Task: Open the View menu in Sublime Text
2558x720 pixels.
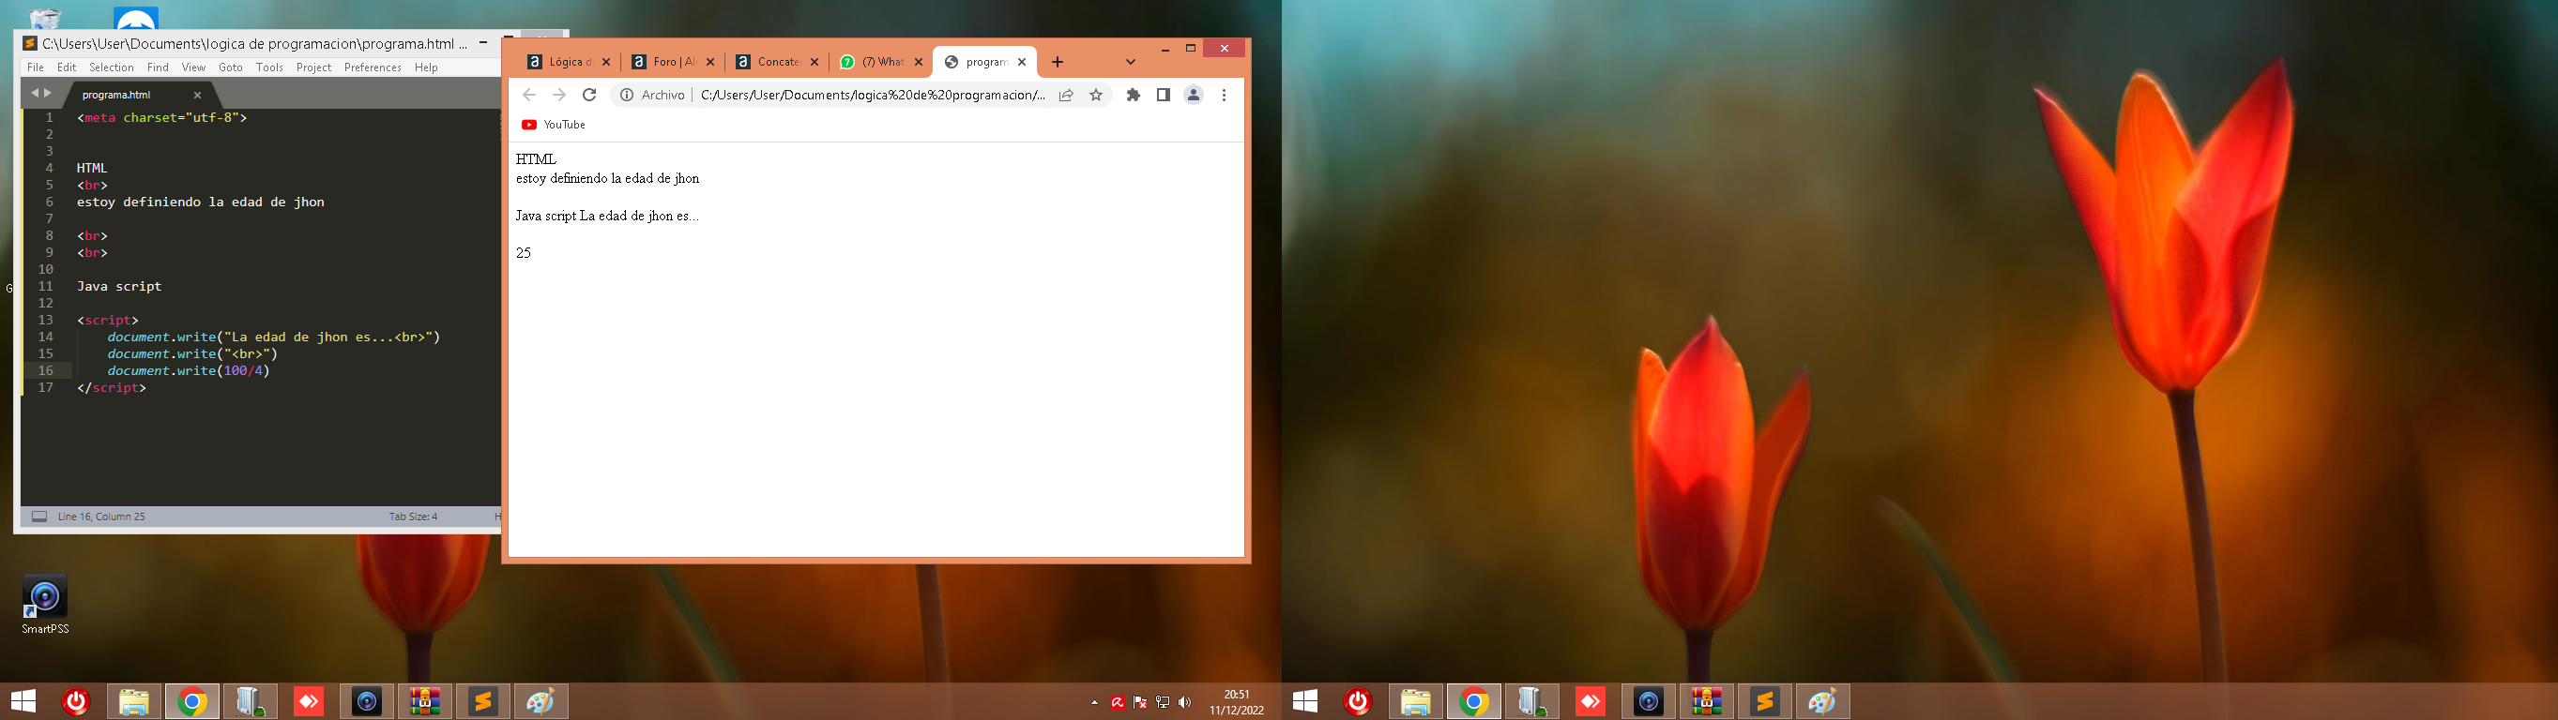Action: coord(193,67)
